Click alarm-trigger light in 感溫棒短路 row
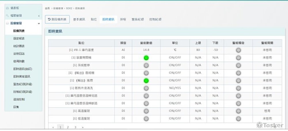288x131 pixels. click(x=238, y=96)
